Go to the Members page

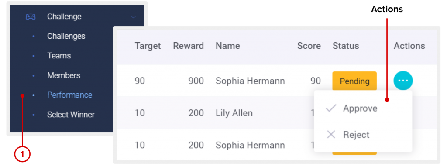(x=64, y=75)
